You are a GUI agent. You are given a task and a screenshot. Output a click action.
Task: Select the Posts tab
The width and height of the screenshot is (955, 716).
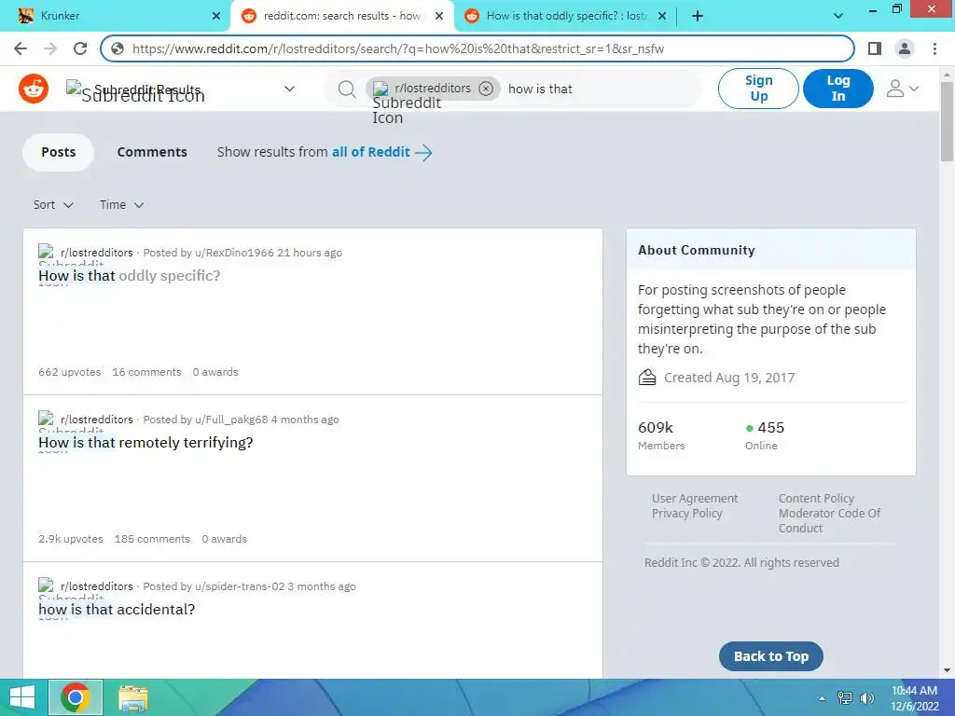[59, 152]
